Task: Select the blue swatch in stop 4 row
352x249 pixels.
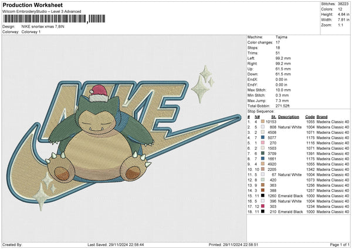Action: (x=264, y=138)
